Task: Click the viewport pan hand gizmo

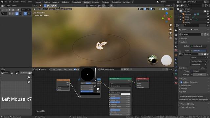Action: [x=170, y=29]
